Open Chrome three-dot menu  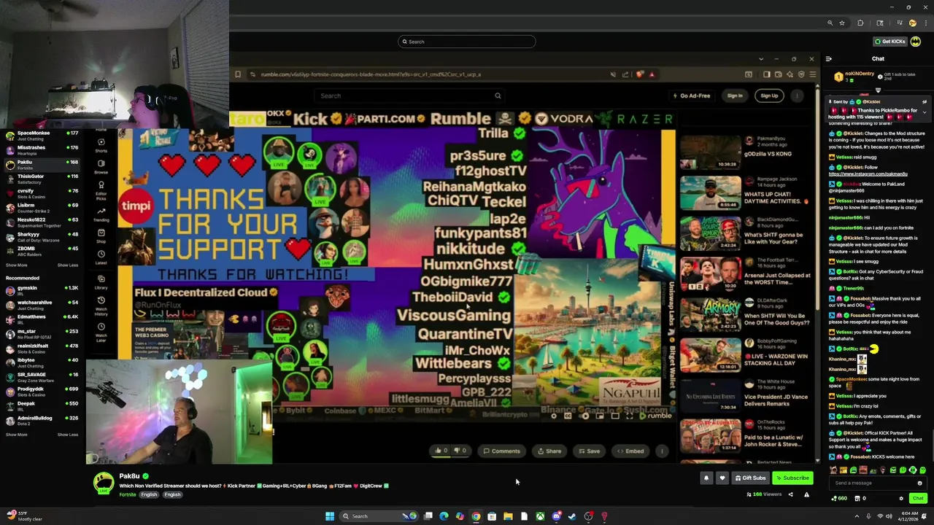point(926,23)
